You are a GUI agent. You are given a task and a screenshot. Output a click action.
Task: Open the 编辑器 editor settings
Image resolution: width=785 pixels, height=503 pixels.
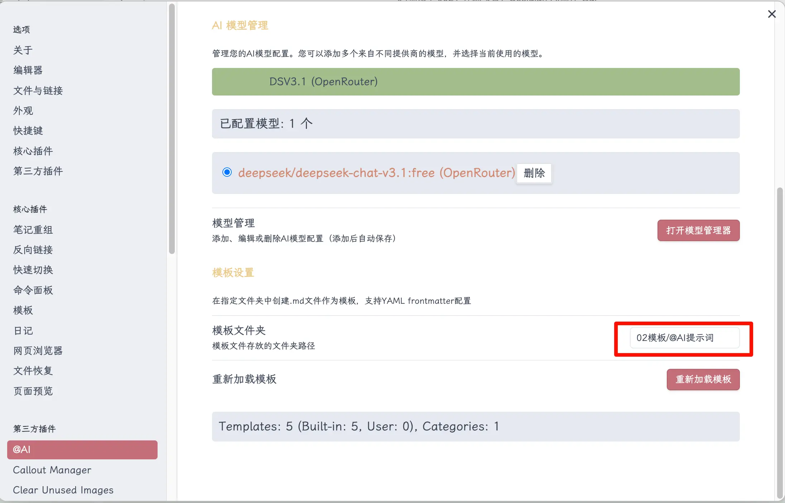(28, 70)
